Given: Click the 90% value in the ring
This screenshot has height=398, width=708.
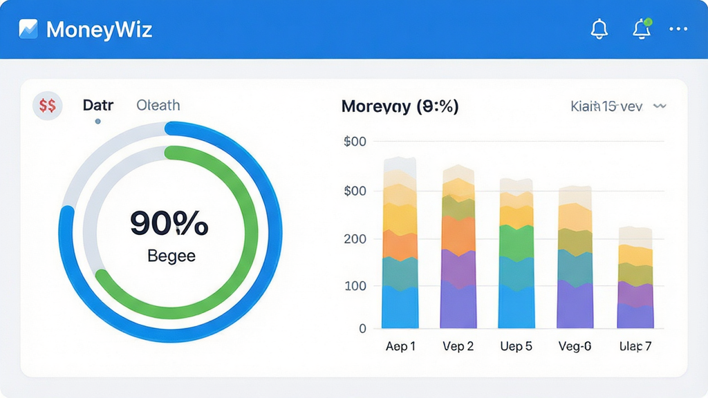Looking at the screenshot, I should 169,223.
